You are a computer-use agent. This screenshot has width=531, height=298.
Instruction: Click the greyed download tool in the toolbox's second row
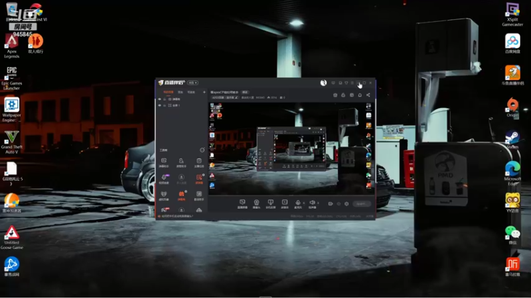click(x=181, y=179)
